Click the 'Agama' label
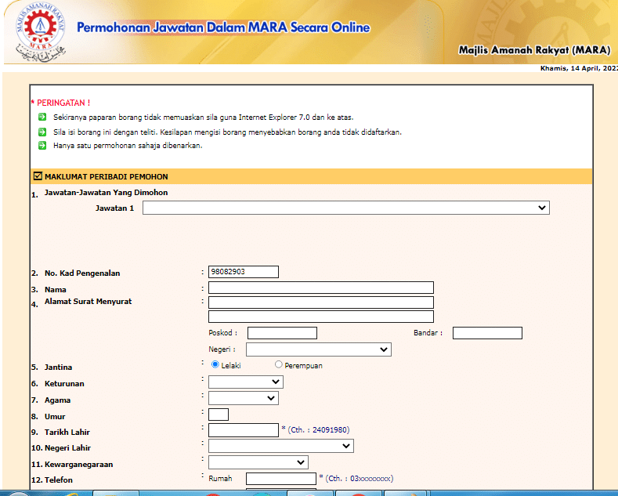This screenshot has height=496, width=618. (57, 400)
